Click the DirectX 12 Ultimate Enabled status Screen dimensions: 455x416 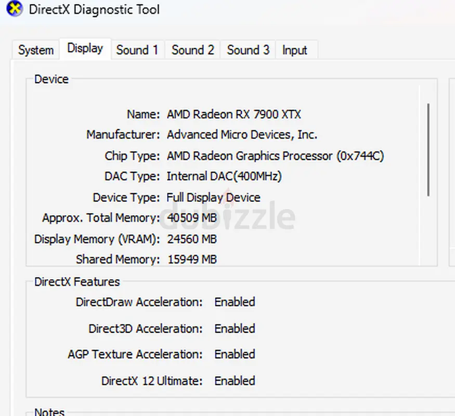coord(235,381)
